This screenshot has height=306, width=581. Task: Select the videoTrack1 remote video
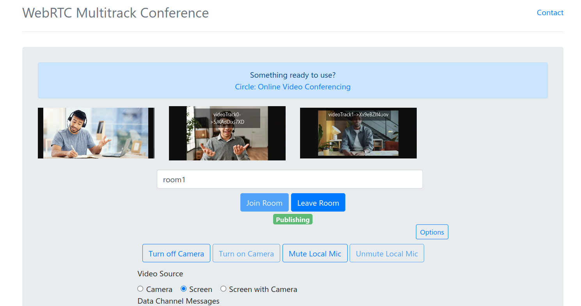coord(358,133)
